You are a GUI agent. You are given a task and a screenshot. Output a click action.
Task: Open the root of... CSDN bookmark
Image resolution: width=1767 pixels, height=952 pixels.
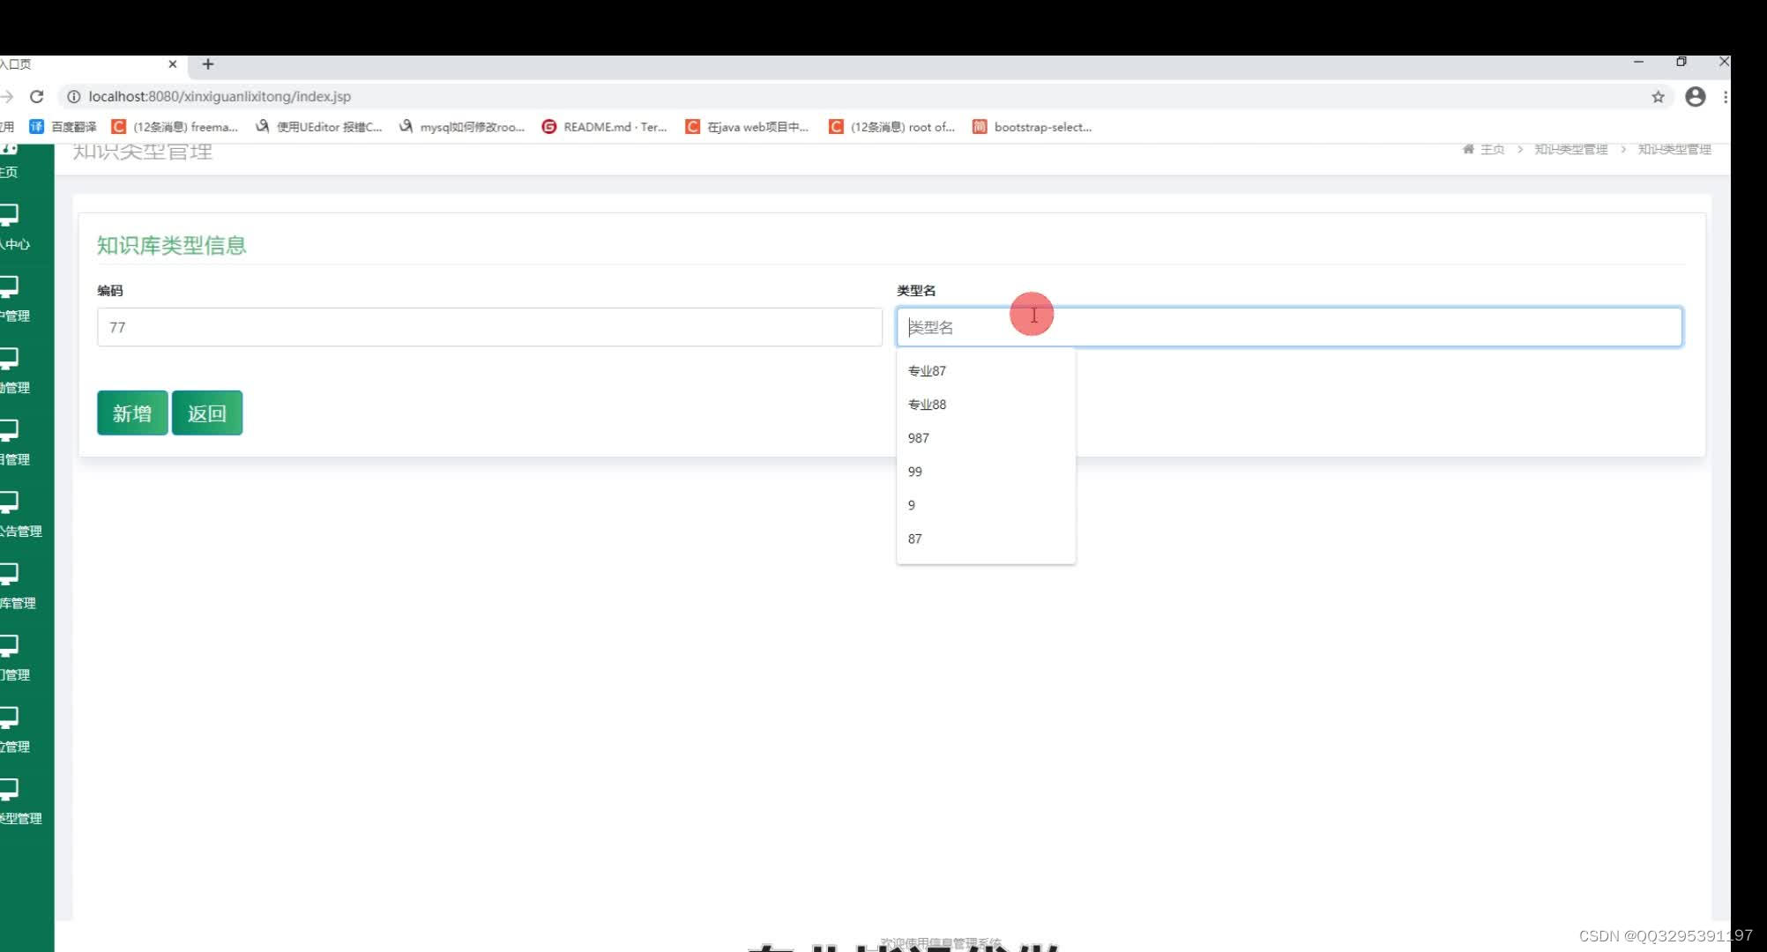[891, 127]
